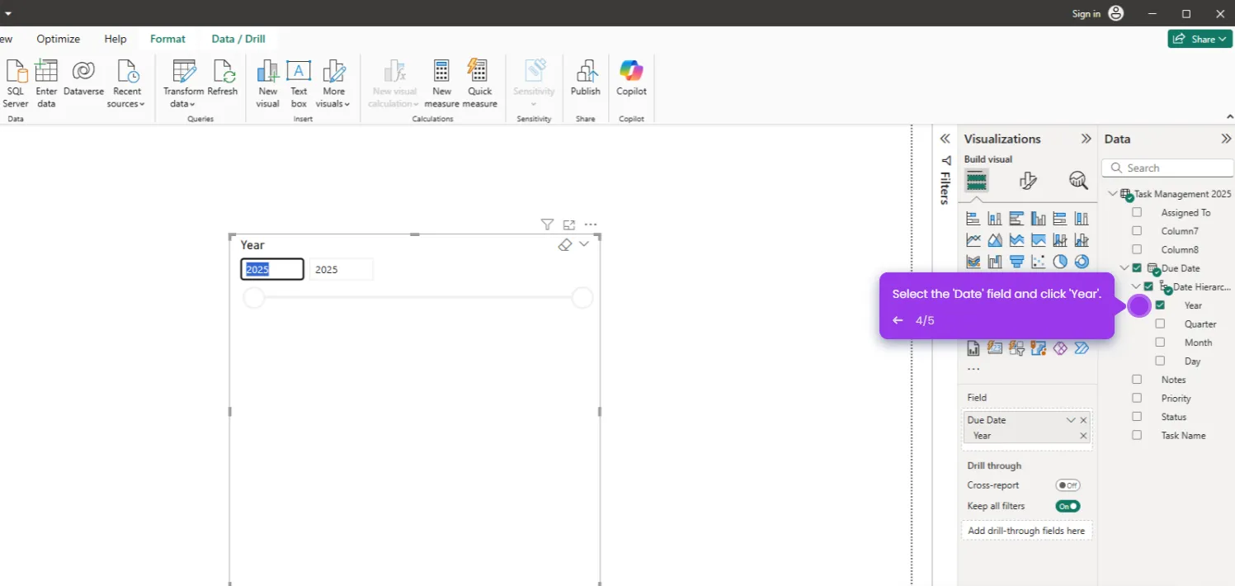Collapse the Date Hierarchy node
This screenshot has width=1235, height=586.
(1136, 286)
